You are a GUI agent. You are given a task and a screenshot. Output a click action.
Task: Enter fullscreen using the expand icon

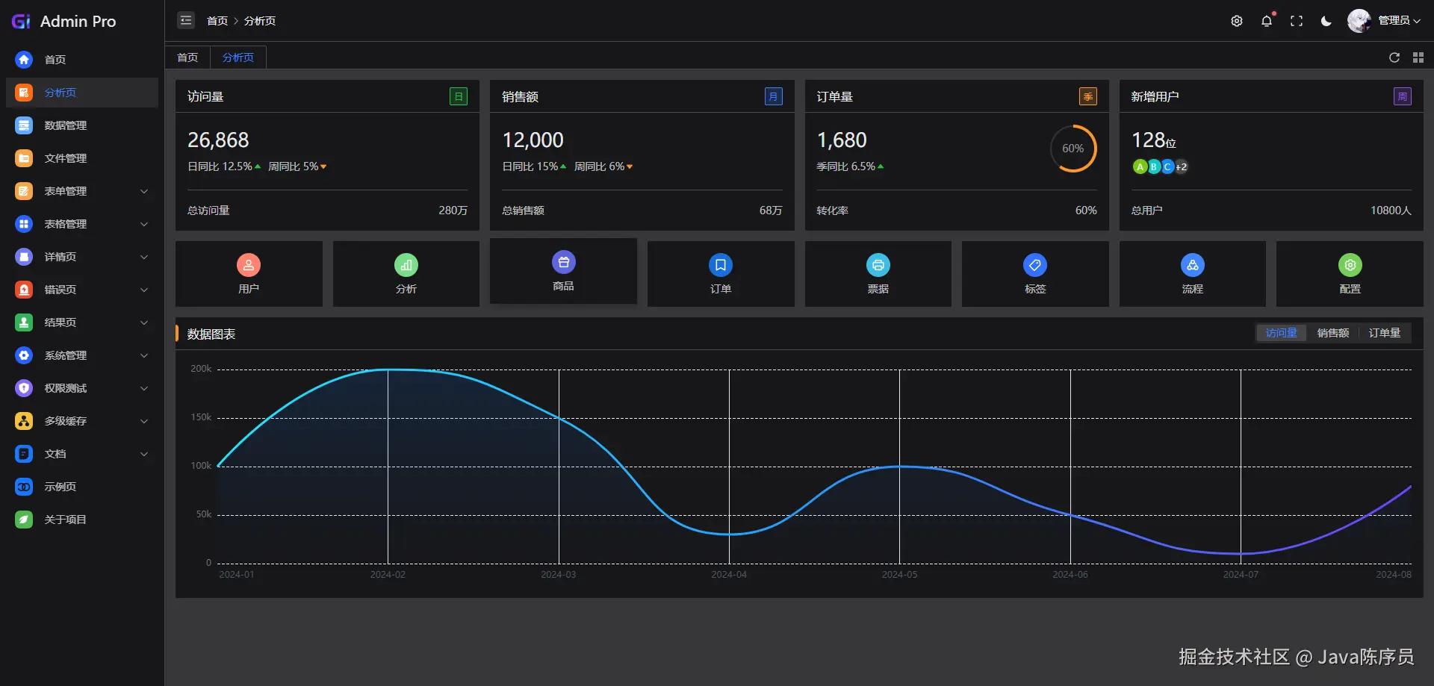(x=1297, y=21)
